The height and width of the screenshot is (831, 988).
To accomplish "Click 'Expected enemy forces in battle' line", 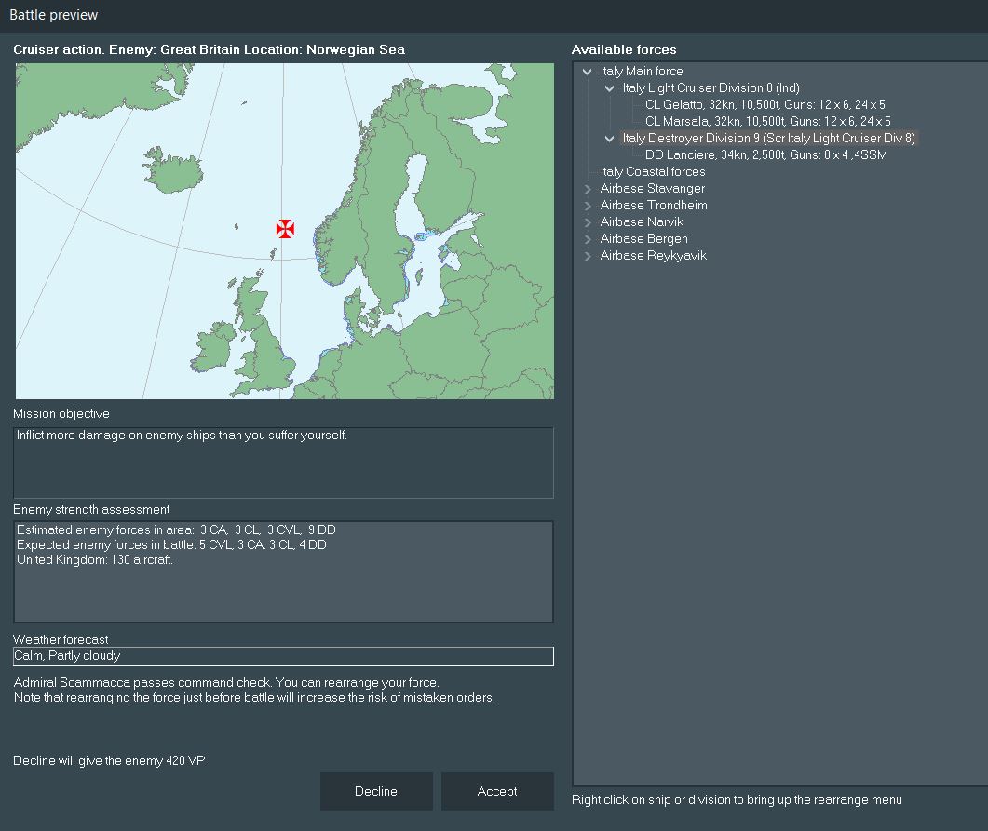I will pyautogui.click(x=171, y=544).
